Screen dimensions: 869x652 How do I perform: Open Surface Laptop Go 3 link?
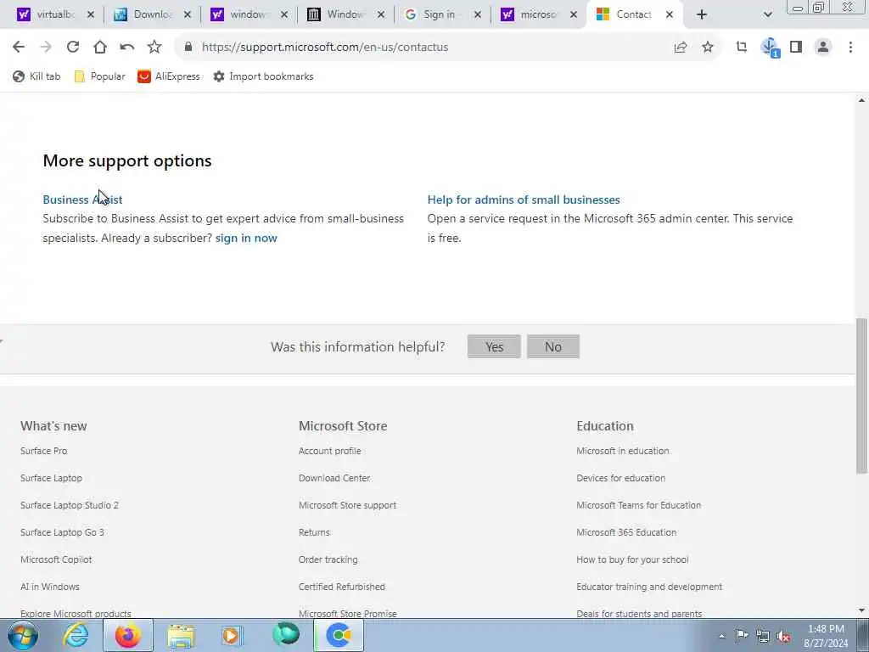(62, 532)
